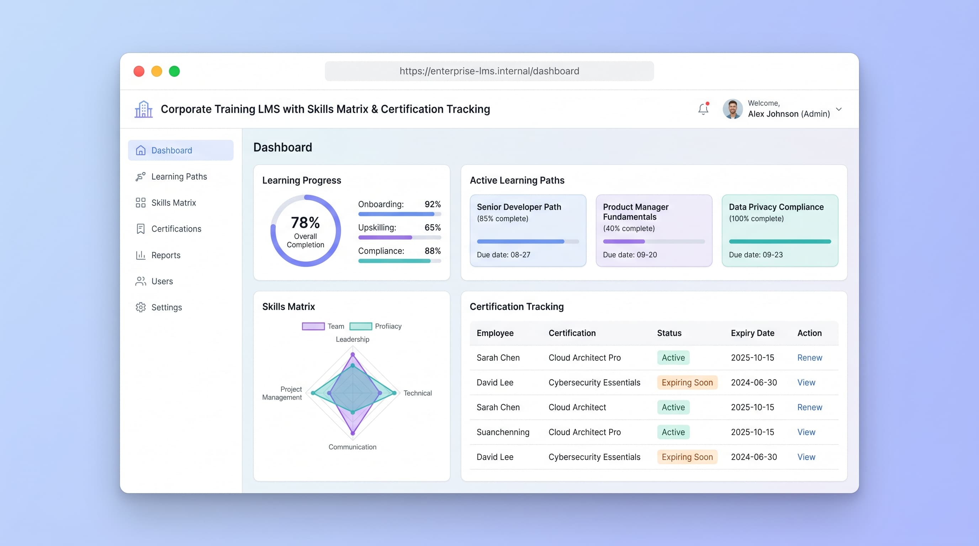979x546 pixels.
Task: Open Settings from sidebar menu
Action: (x=181, y=307)
